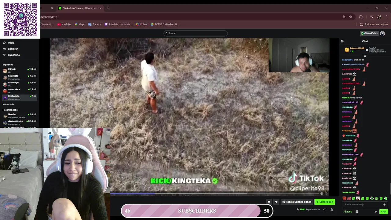This screenshot has width=391, height=220.
Task: Open the Ruleta bookmark
Action: pyautogui.click(x=141, y=24)
